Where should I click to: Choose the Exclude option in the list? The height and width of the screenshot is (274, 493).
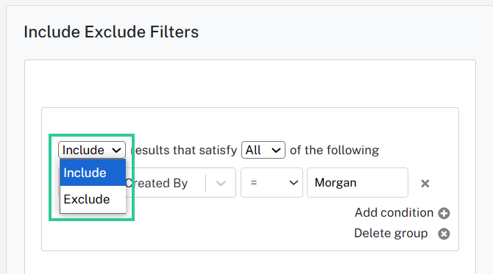point(93,199)
